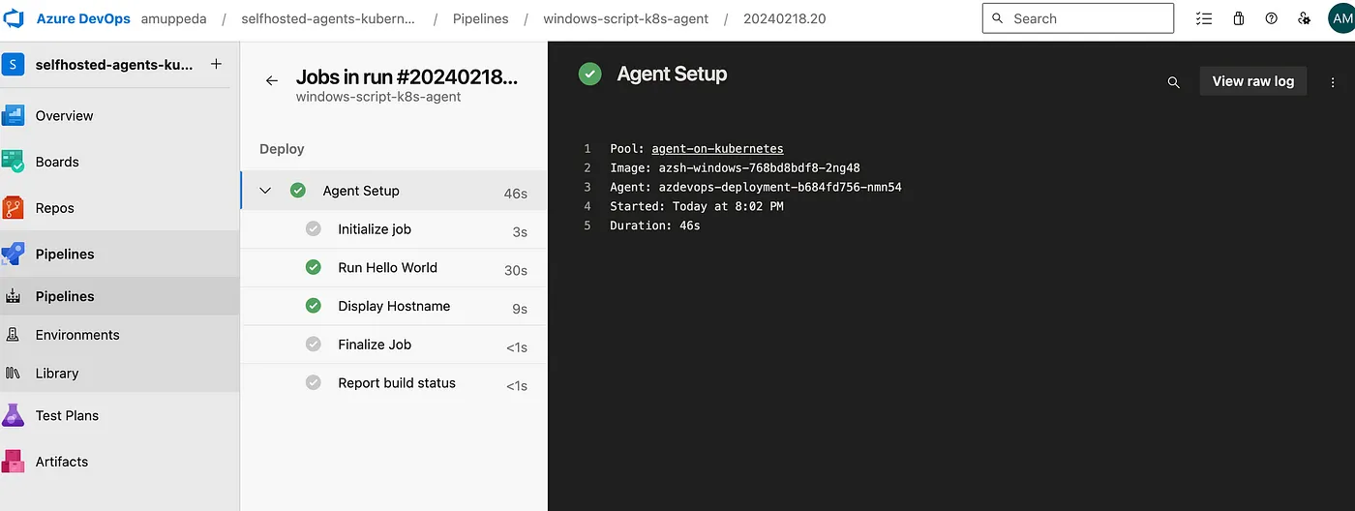This screenshot has width=1355, height=511.
Task: Click the Run Hello World success icon
Action: (313, 267)
